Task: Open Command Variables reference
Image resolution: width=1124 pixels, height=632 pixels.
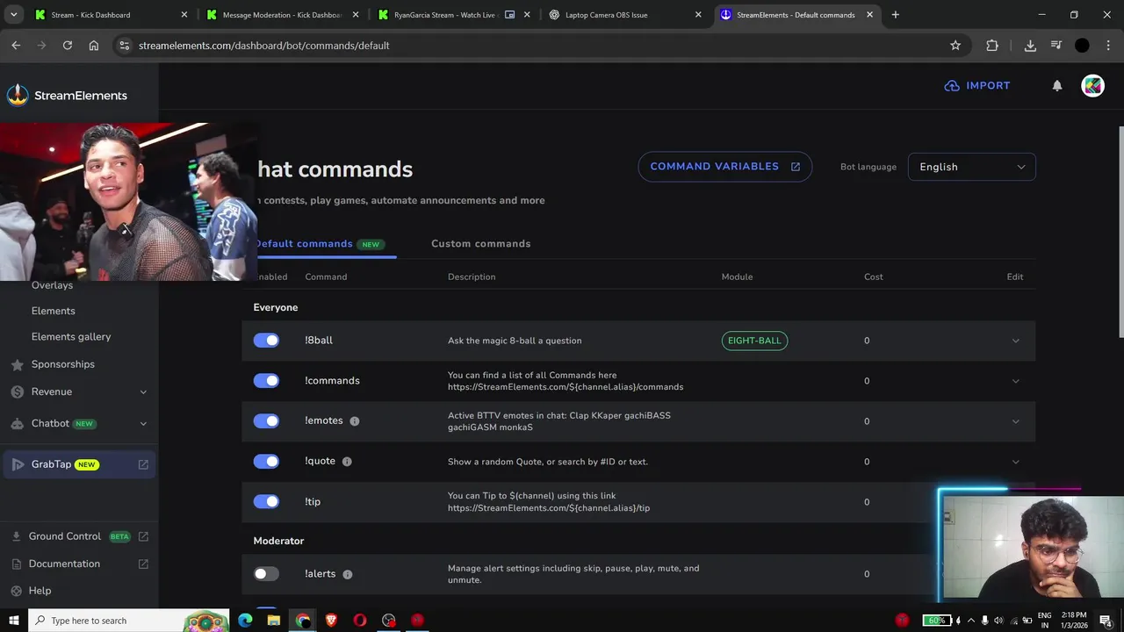Action: (725, 167)
